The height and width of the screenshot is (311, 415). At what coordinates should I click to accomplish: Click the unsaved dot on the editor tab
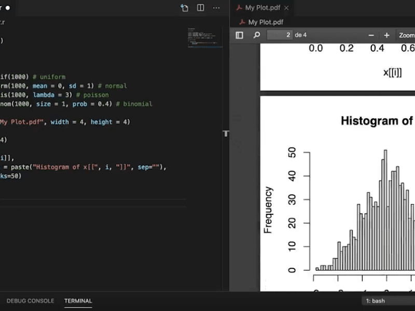(x=8, y=8)
